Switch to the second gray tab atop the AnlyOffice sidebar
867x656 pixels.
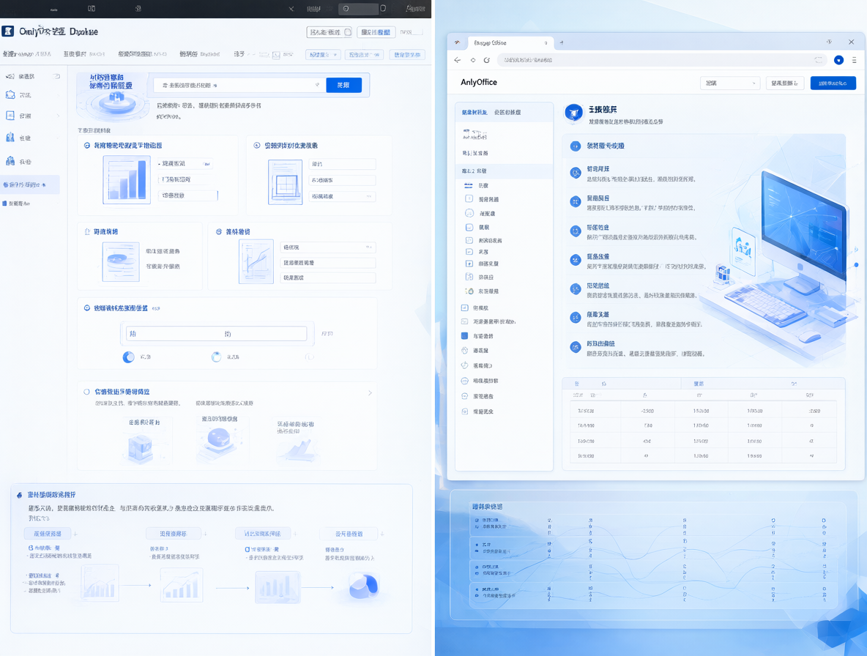click(x=507, y=112)
